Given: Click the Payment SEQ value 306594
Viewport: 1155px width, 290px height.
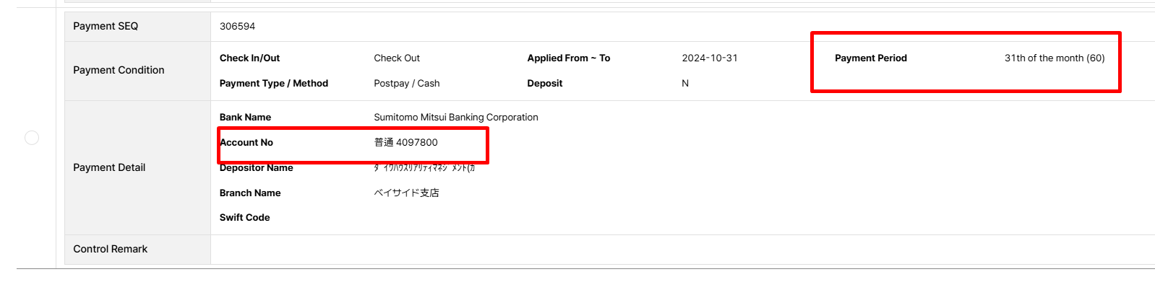Looking at the screenshot, I should (x=237, y=26).
